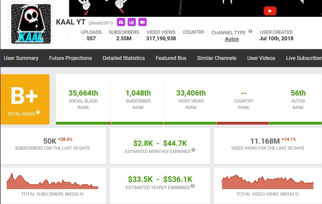Click the video camera icon

coord(142,23)
